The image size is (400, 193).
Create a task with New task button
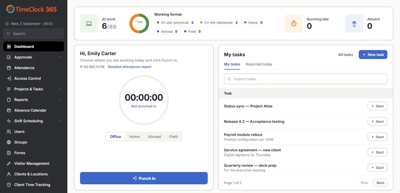[x=373, y=55]
